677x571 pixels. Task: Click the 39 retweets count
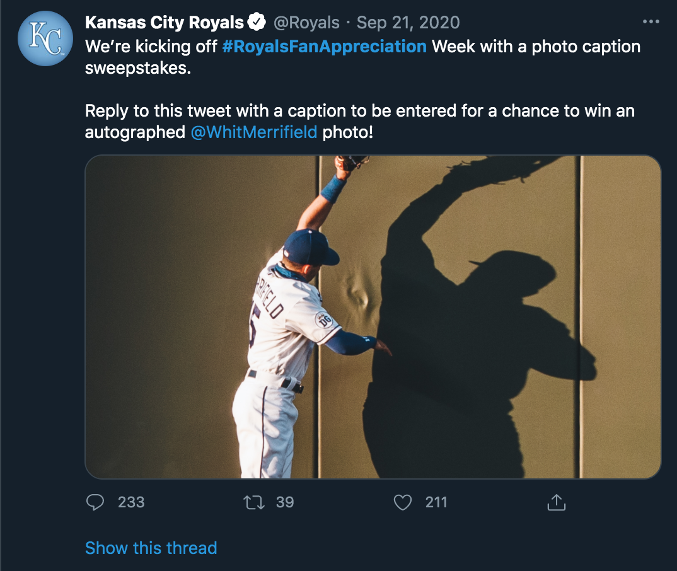pyautogui.click(x=285, y=502)
